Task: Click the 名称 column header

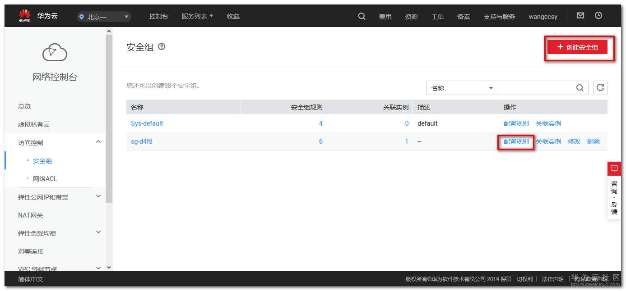Action: coord(137,107)
